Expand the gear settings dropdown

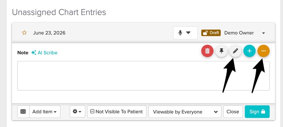tap(78, 112)
